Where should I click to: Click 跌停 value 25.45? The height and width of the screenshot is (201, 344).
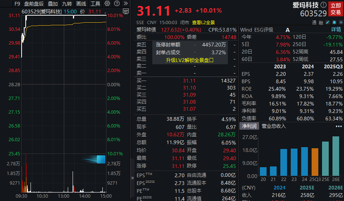coord(229,166)
